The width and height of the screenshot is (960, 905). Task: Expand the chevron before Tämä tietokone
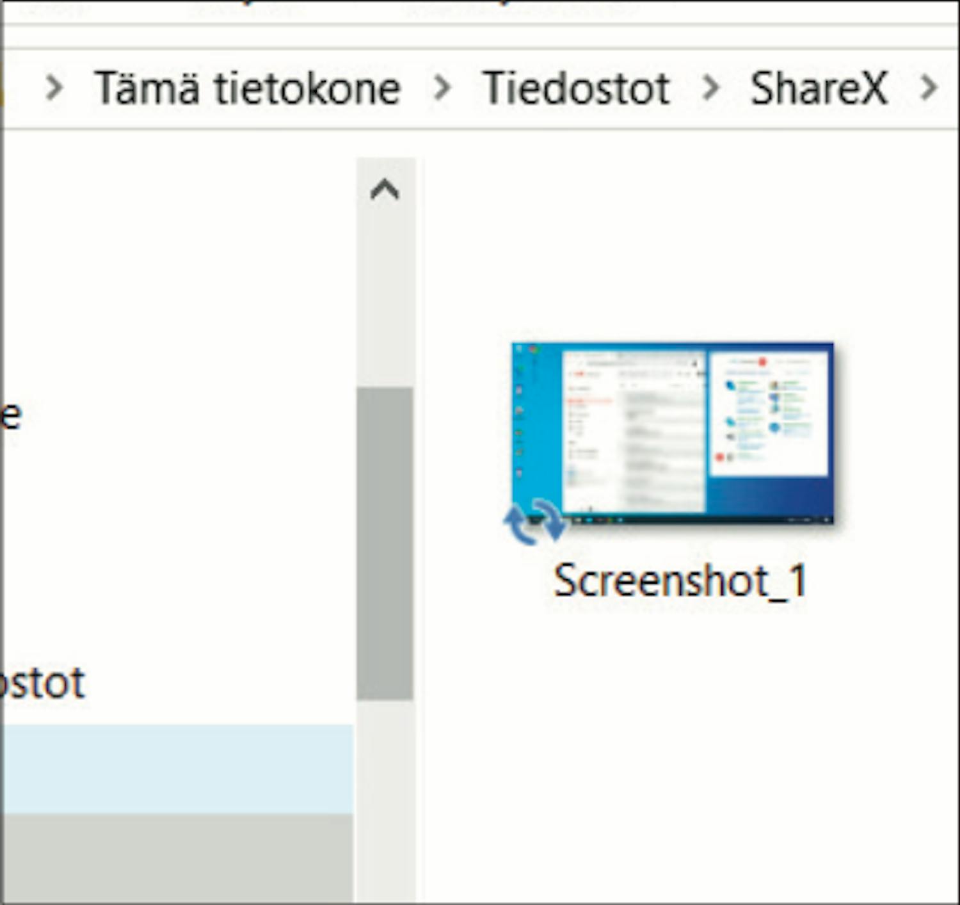[x=55, y=88]
